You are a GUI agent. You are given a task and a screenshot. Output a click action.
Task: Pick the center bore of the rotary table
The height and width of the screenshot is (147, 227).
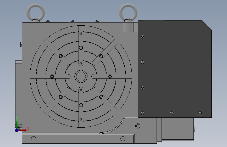click(81, 76)
